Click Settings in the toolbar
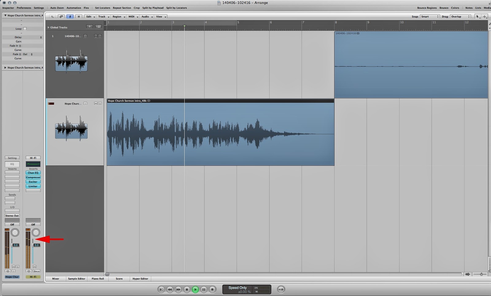This screenshot has height=296, width=491. [39, 8]
